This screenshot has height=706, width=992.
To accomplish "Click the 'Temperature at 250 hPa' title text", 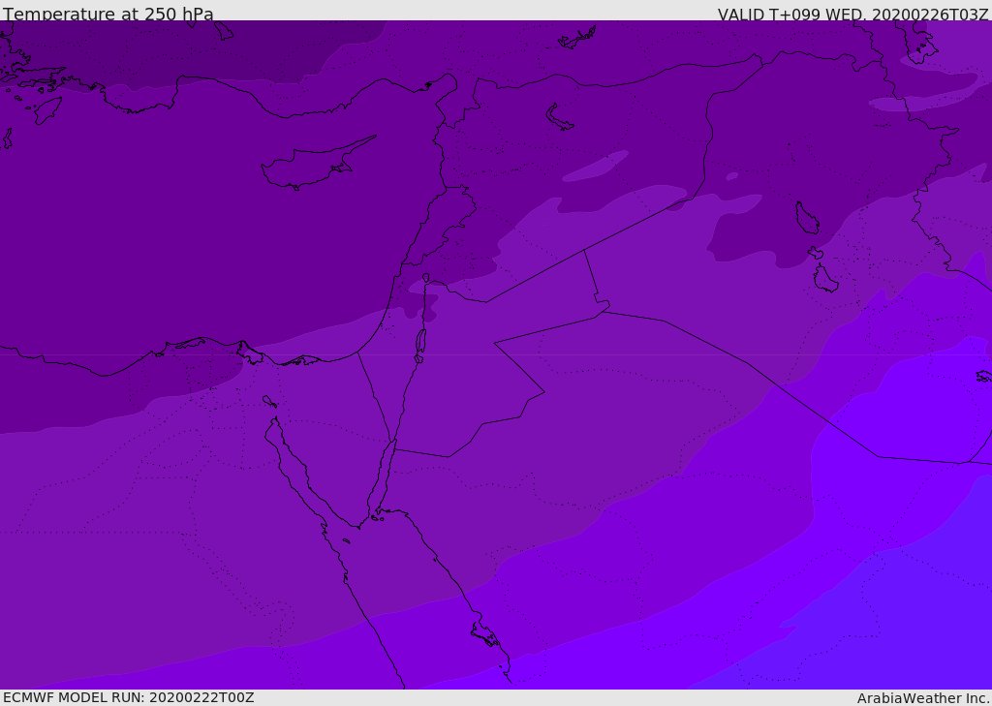I will pyautogui.click(x=108, y=14).
